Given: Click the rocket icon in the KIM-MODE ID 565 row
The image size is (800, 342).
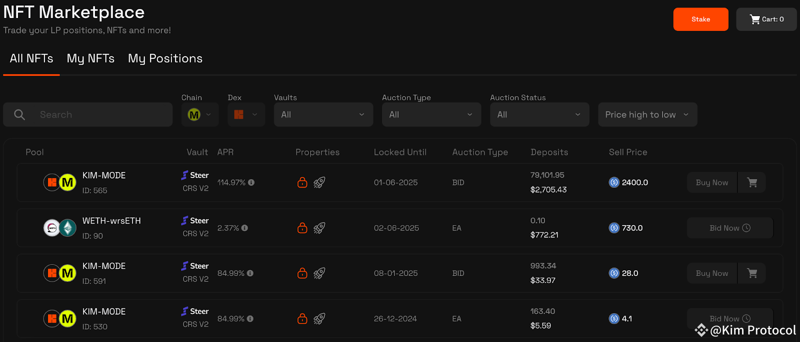Looking at the screenshot, I should click(x=319, y=182).
